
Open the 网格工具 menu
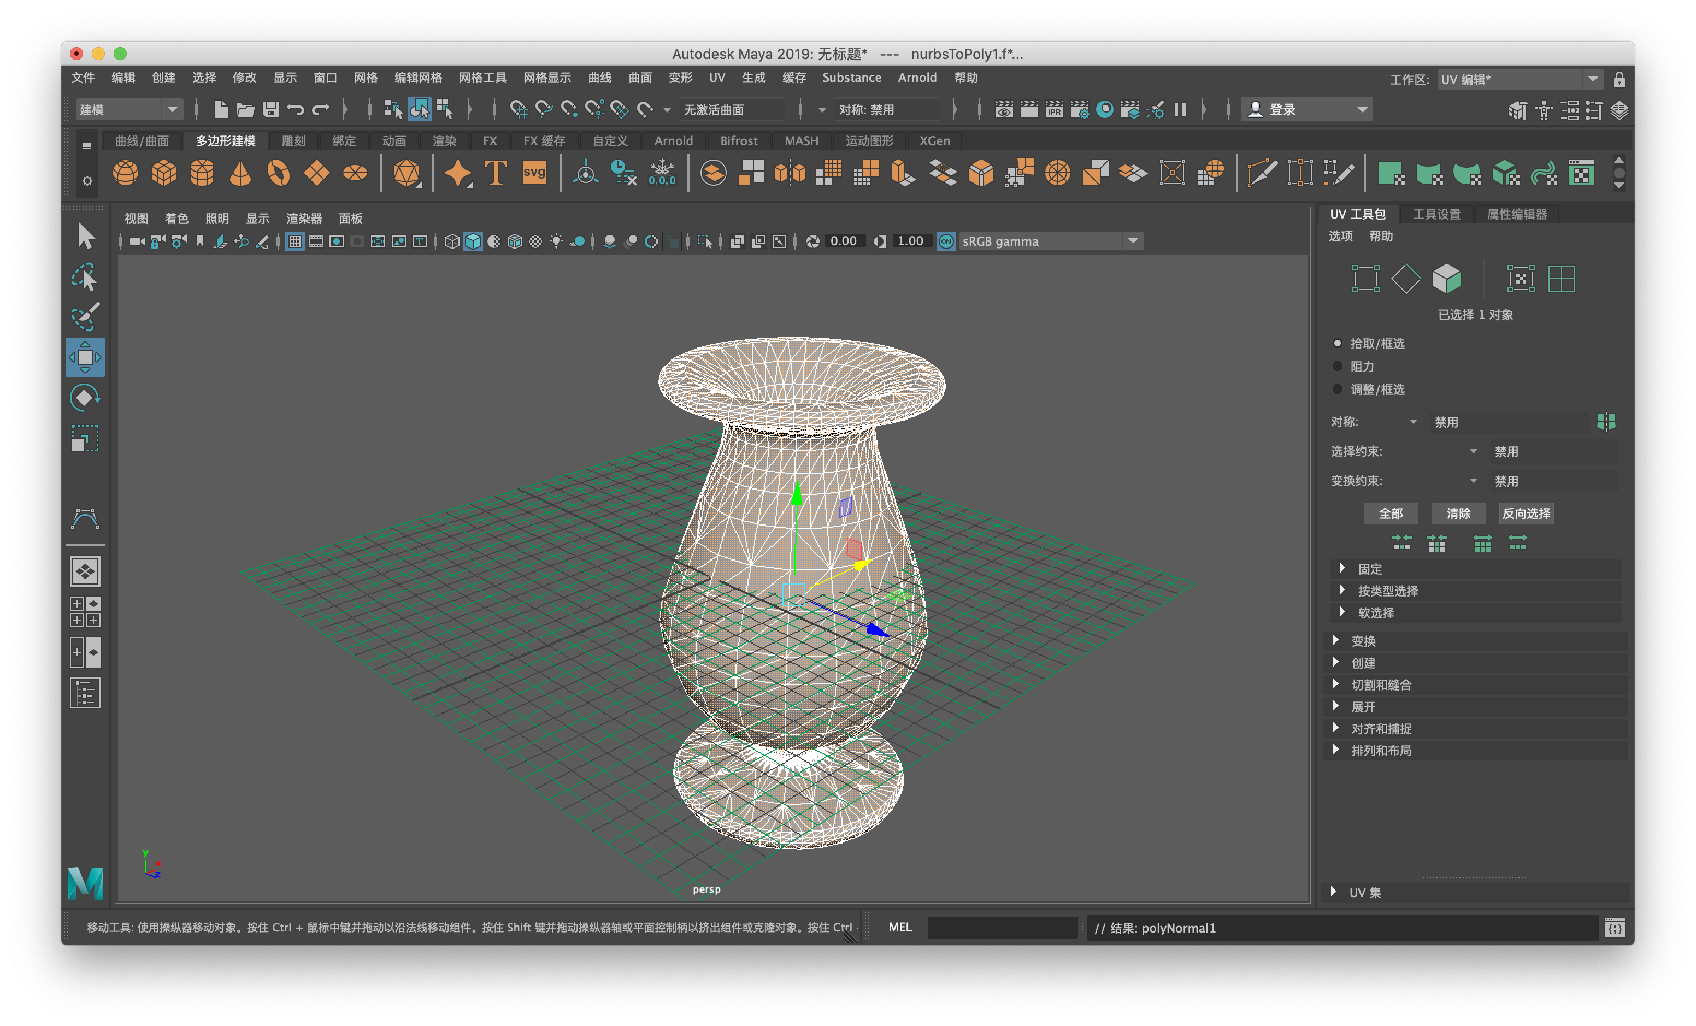482,78
